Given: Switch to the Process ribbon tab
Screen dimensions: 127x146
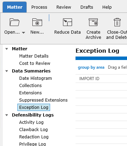Looking at the screenshot, I should coord(39,7).
